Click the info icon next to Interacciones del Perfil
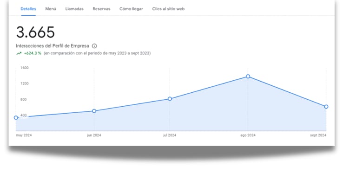Image resolution: width=357 pixels, height=173 pixels. click(94, 46)
